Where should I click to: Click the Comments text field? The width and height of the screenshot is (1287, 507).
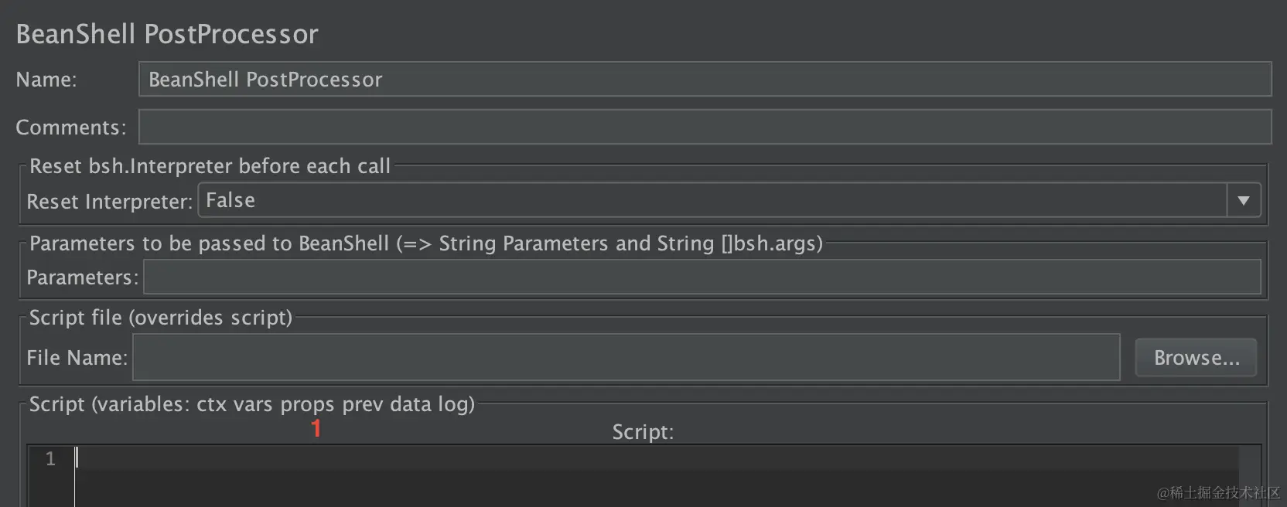click(704, 127)
